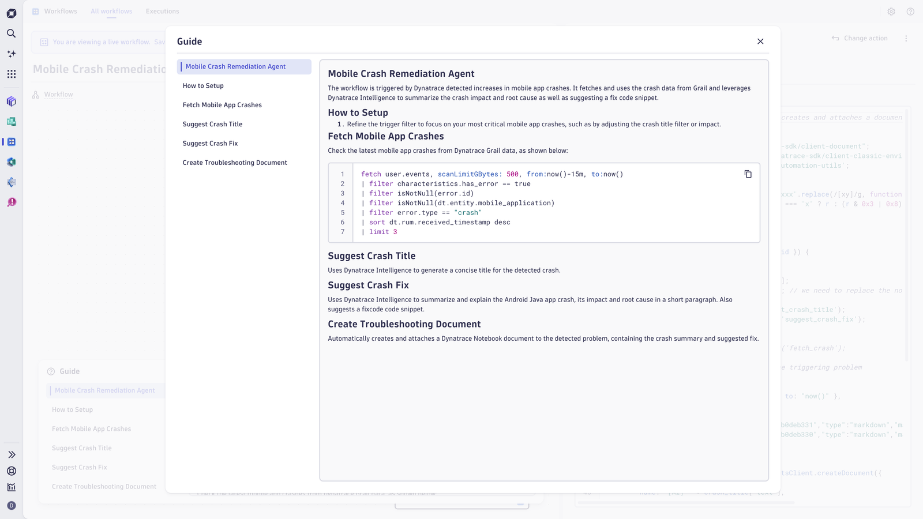Close the Guide dialog
Image resolution: width=923 pixels, height=519 pixels.
click(x=760, y=42)
